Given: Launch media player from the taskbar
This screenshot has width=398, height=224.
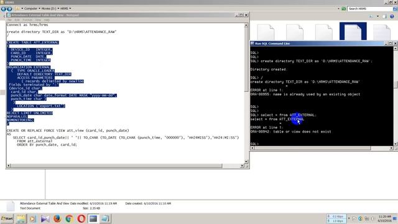Looking at the screenshot, I should [33, 218].
